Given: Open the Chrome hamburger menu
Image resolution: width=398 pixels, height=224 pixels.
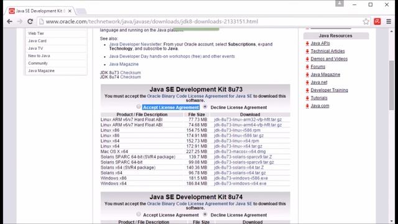Looking at the screenshot, I should point(389,22).
